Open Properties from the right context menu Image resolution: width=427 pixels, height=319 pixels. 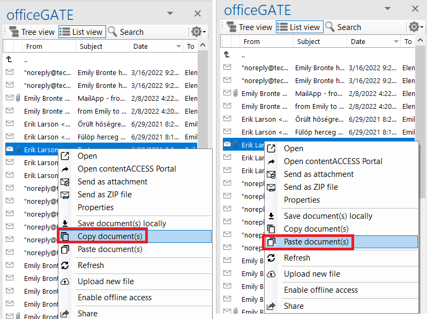tap(302, 200)
